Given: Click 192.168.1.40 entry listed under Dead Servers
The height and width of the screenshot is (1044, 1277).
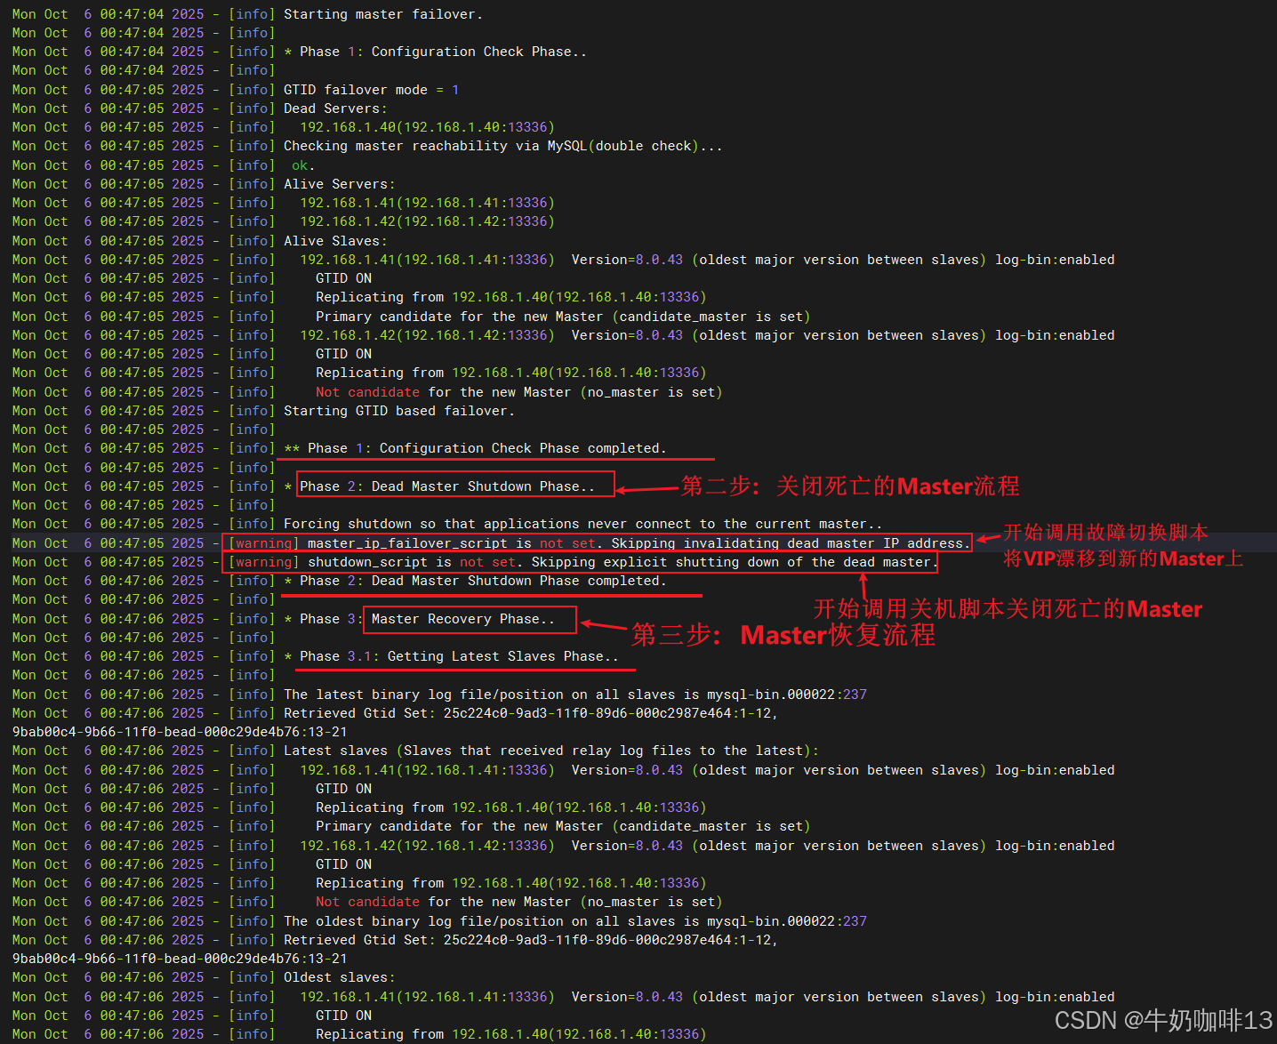Looking at the screenshot, I should 427,127.
